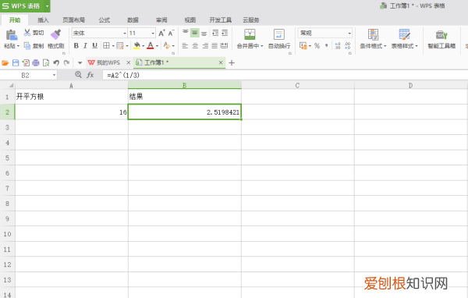This screenshot has width=468, height=298.
Task: Click the yellow fill color bucket
Action: coord(136,45)
